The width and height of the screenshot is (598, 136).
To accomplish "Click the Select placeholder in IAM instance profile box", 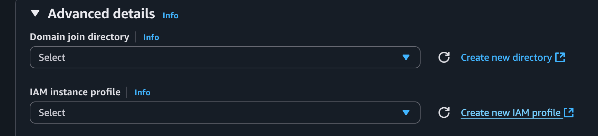I will (x=52, y=113).
